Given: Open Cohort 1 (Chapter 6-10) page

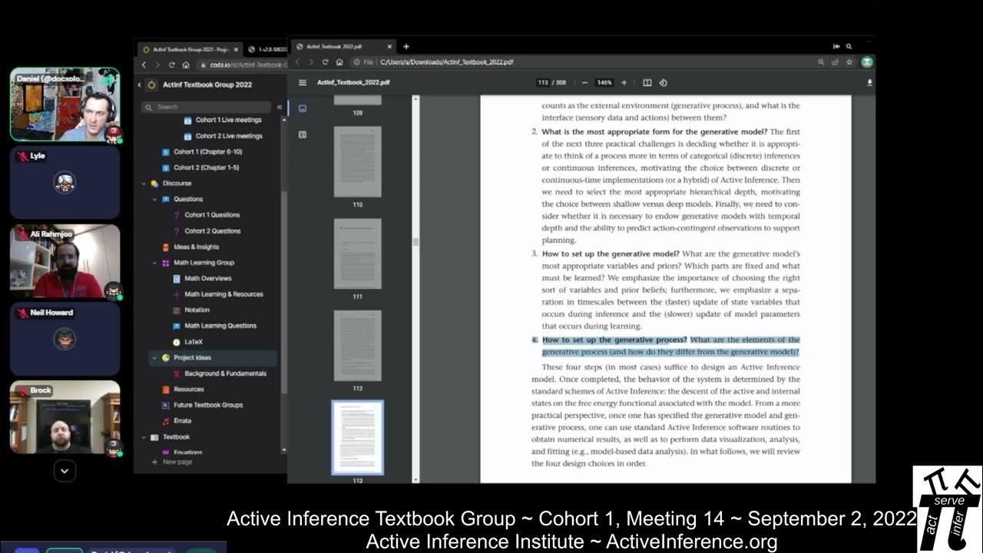Looking at the screenshot, I should 207,151.
